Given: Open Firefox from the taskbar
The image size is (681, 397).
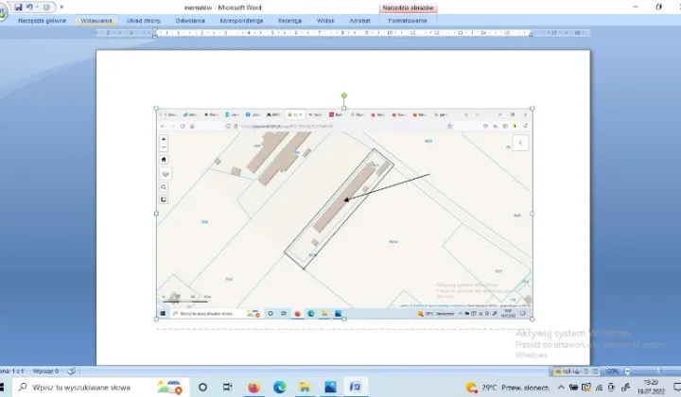Looking at the screenshot, I should (253, 387).
